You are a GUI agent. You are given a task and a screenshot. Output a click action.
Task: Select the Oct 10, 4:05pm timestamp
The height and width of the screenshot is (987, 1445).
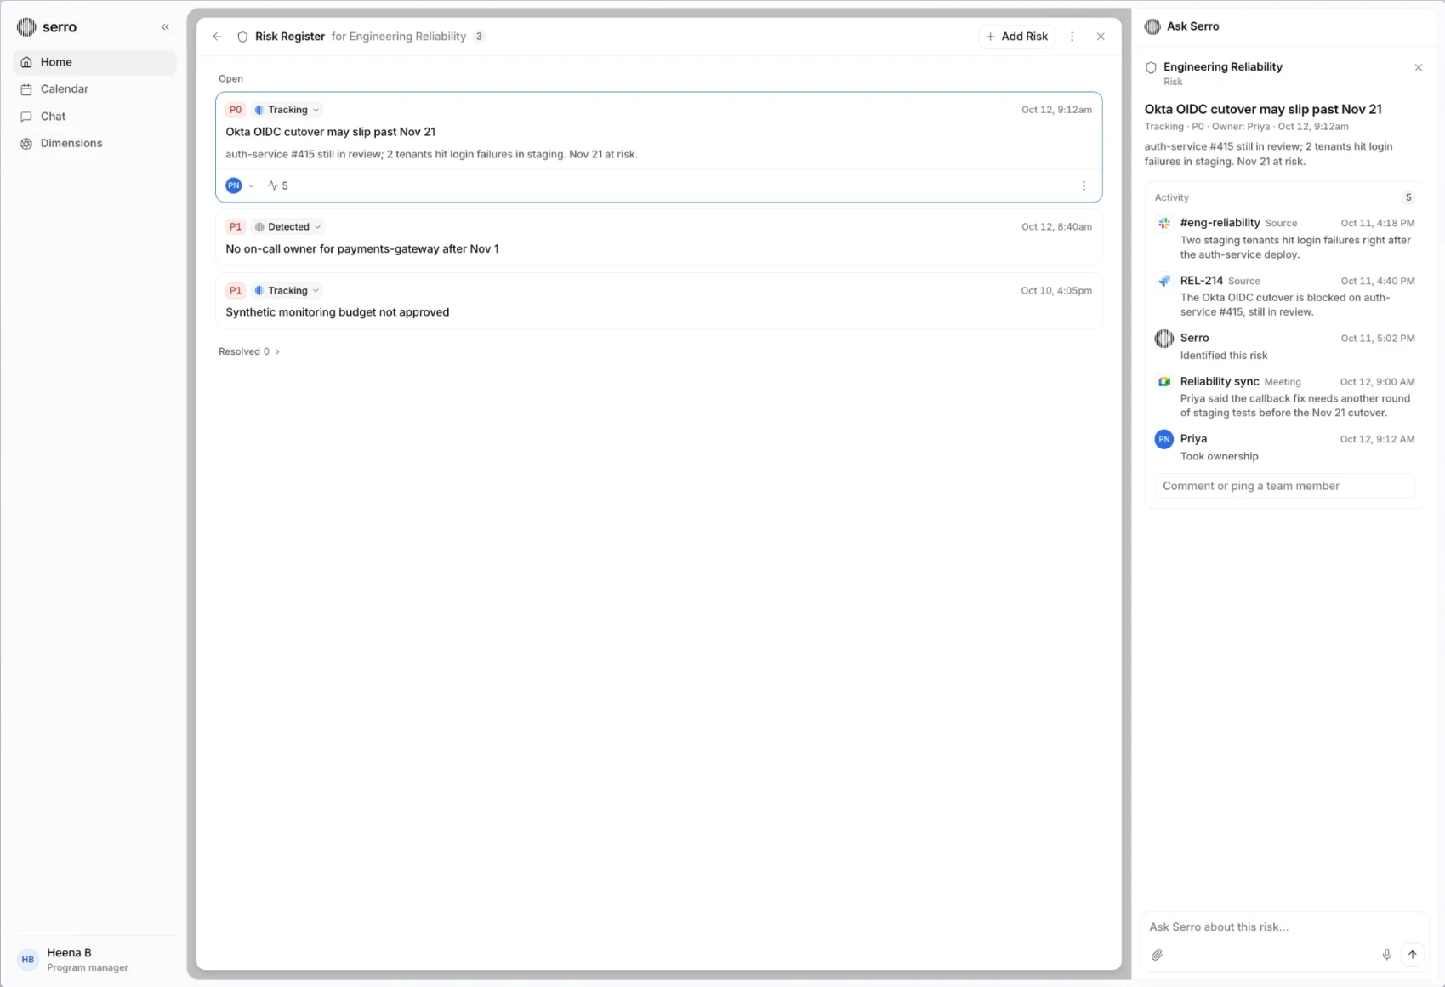(x=1056, y=291)
